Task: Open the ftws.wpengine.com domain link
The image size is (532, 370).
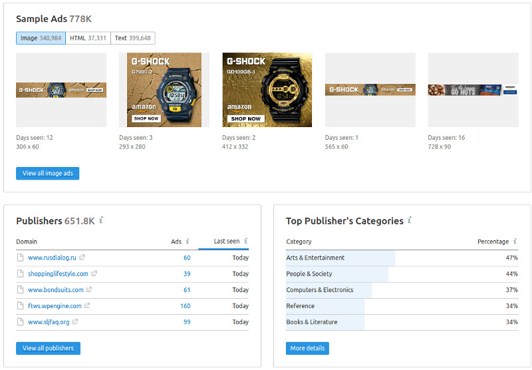Action: click(x=55, y=306)
